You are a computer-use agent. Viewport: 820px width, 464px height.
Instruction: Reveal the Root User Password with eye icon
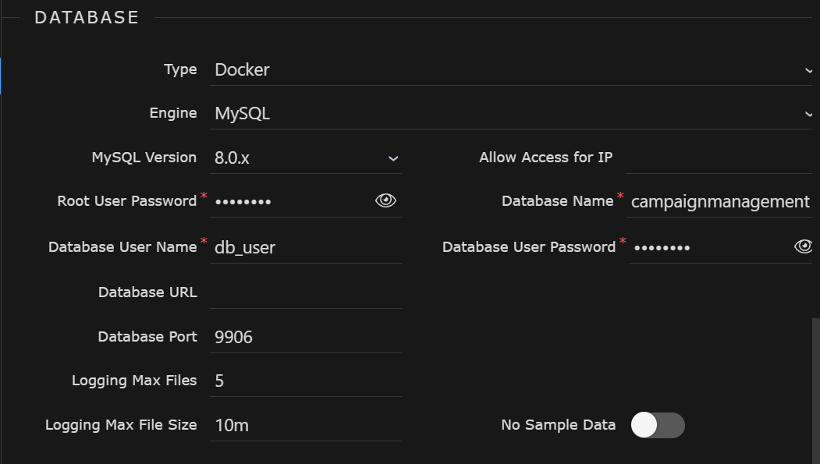384,200
